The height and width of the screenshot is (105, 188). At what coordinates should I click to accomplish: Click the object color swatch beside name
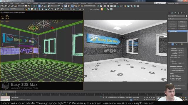[187, 16]
